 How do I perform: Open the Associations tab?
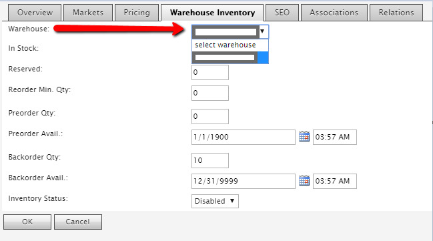coord(334,13)
